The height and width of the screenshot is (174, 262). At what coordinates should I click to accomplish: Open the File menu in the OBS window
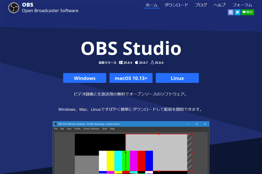pos(56,129)
